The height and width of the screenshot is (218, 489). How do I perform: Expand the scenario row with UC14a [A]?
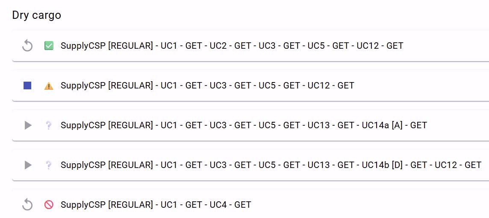tap(250, 125)
